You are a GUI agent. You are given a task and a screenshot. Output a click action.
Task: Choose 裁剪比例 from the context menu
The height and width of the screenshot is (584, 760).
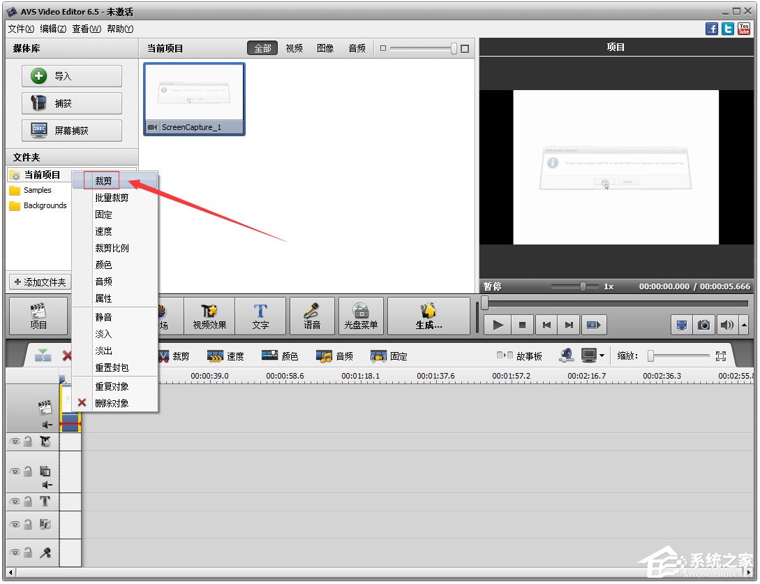[x=115, y=248]
